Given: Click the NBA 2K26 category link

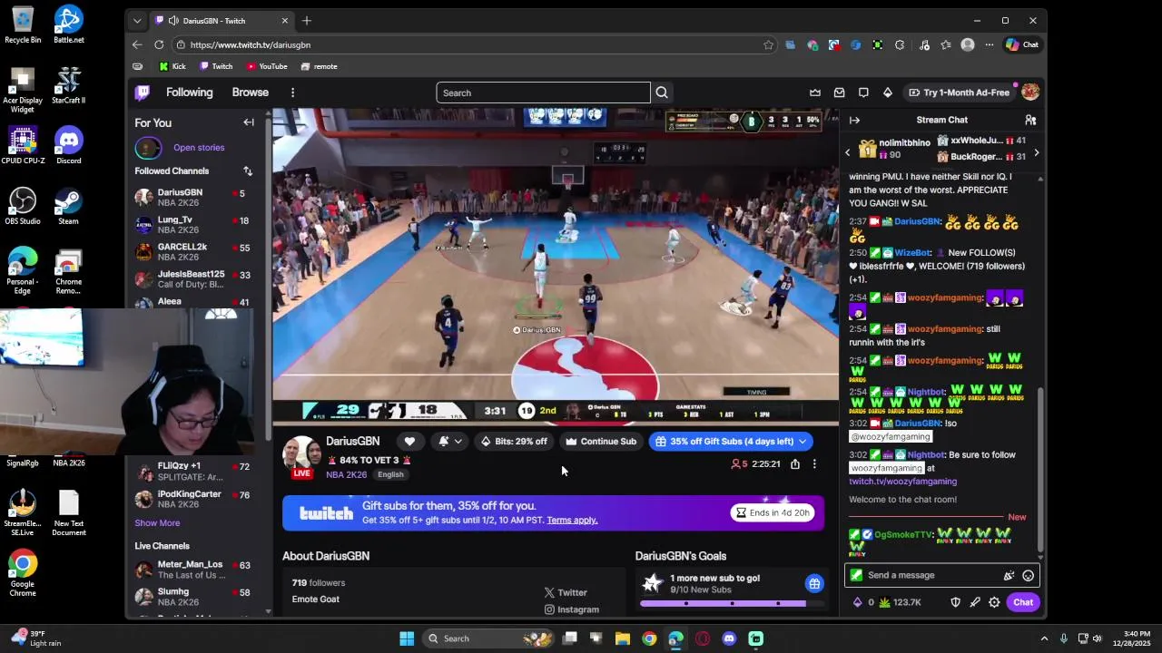Looking at the screenshot, I should click(346, 475).
